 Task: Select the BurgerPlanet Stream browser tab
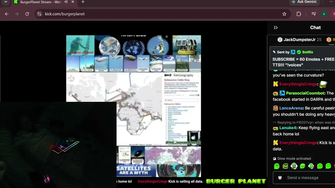pyautogui.click(x=41, y=2)
